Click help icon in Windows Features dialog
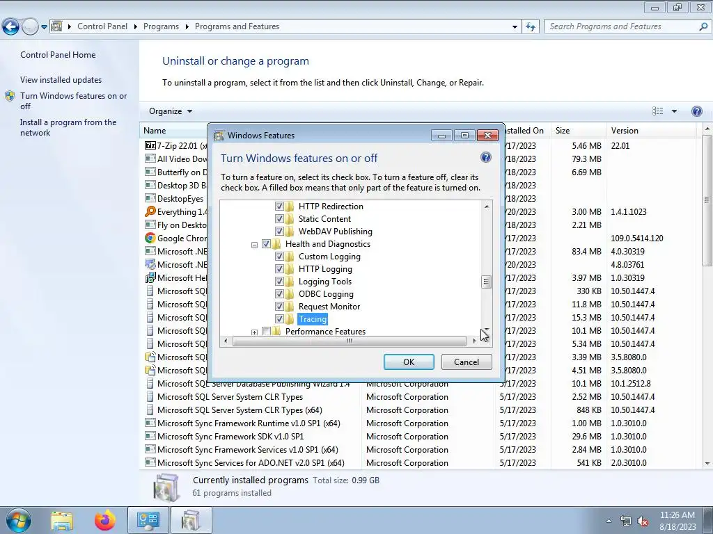This screenshot has width=713, height=534. 485,158
